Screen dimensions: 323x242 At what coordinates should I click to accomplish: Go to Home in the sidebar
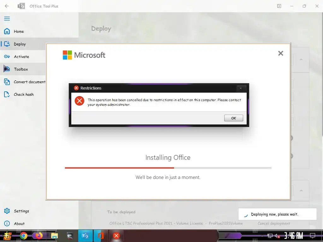click(39, 31)
